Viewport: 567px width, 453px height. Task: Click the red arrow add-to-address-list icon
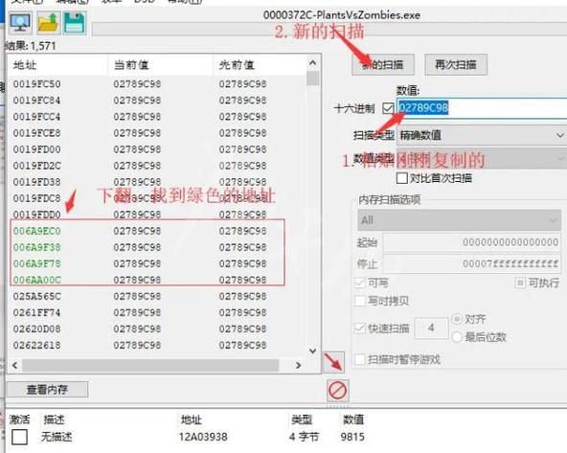point(333,362)
